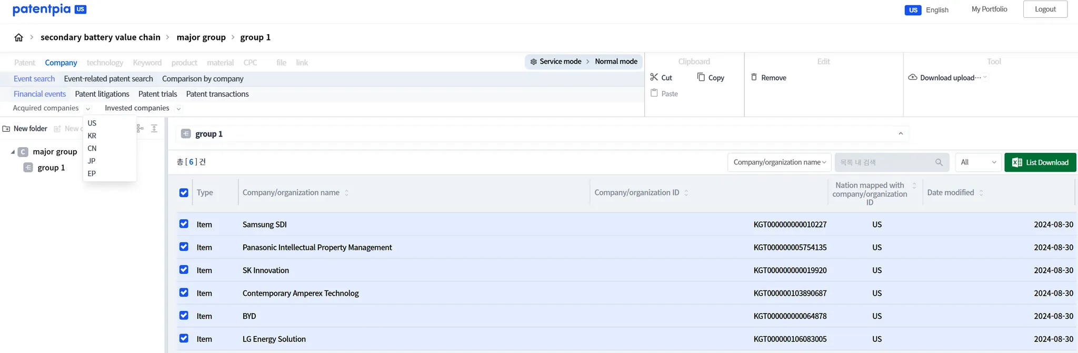Screen dimensions: 1078x353
Task: Click the Paste clipboard icon
Action: point(654,93)
